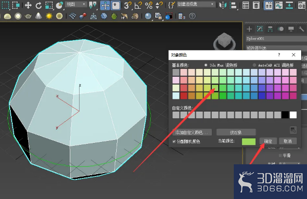The image size is (307, 199).
Task: Switch to the Utilities wrench tab
Action: click(301, 29)
